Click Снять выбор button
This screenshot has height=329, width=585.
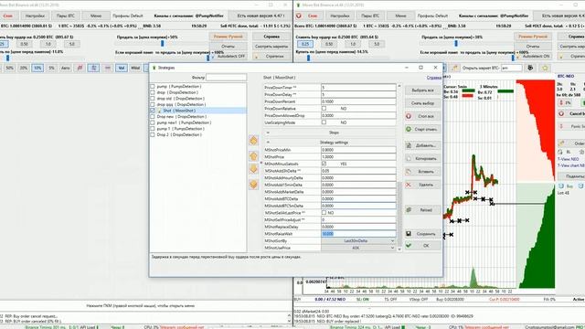coord(422,103)
